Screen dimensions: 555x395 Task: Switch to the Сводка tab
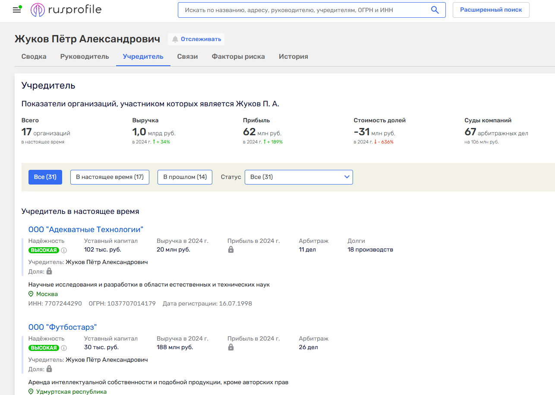click(x=34, y=57)
